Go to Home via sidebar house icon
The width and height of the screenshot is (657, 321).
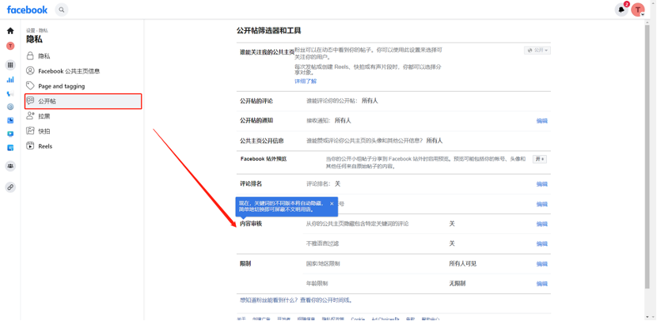click(x=10, y=31)
